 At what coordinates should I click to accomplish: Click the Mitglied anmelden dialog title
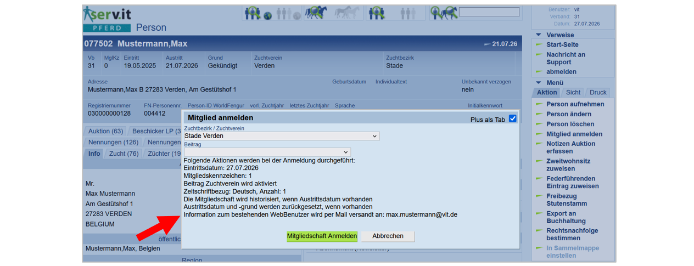click(220, 117)
